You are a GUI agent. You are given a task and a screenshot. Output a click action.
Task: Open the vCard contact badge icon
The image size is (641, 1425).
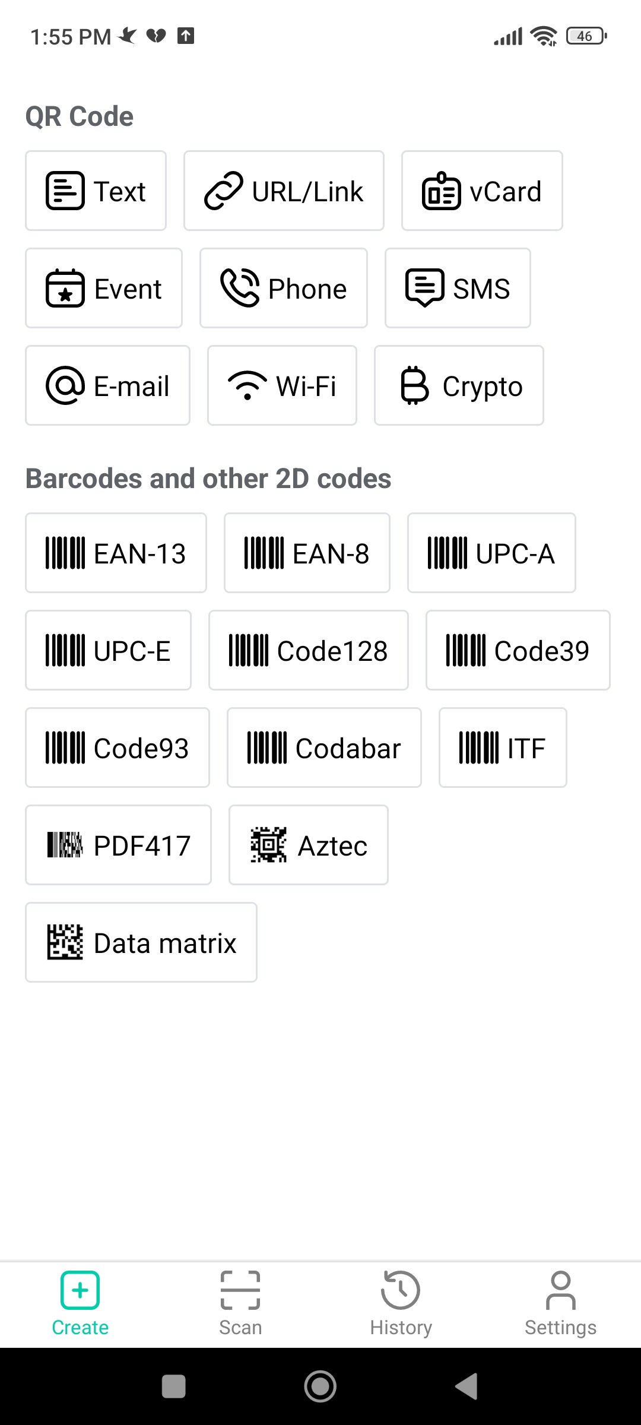pyautogui.click(x=441, y=191)
